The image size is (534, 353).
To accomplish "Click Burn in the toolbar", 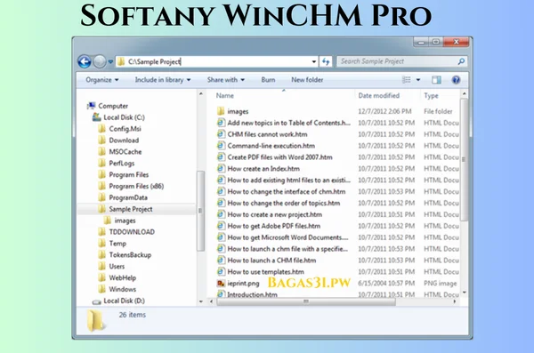I will 268,80.
